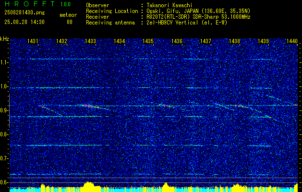302x192 pixels.
Task: Click the 1438 time marker
Action: click(x=235, y=41)
